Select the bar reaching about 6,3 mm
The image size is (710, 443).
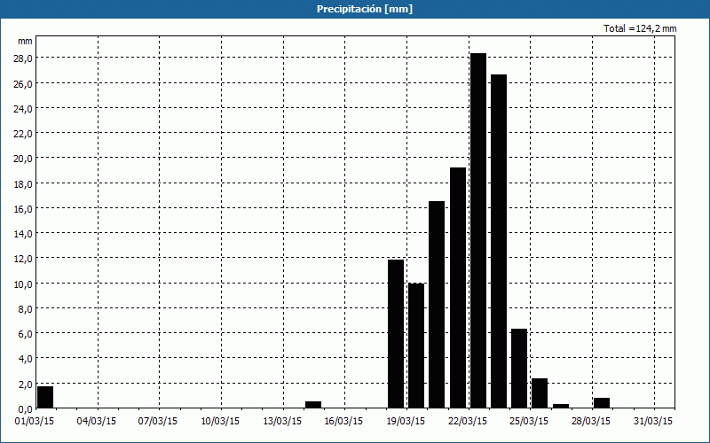pyautogui.click(x=519, y=369)
